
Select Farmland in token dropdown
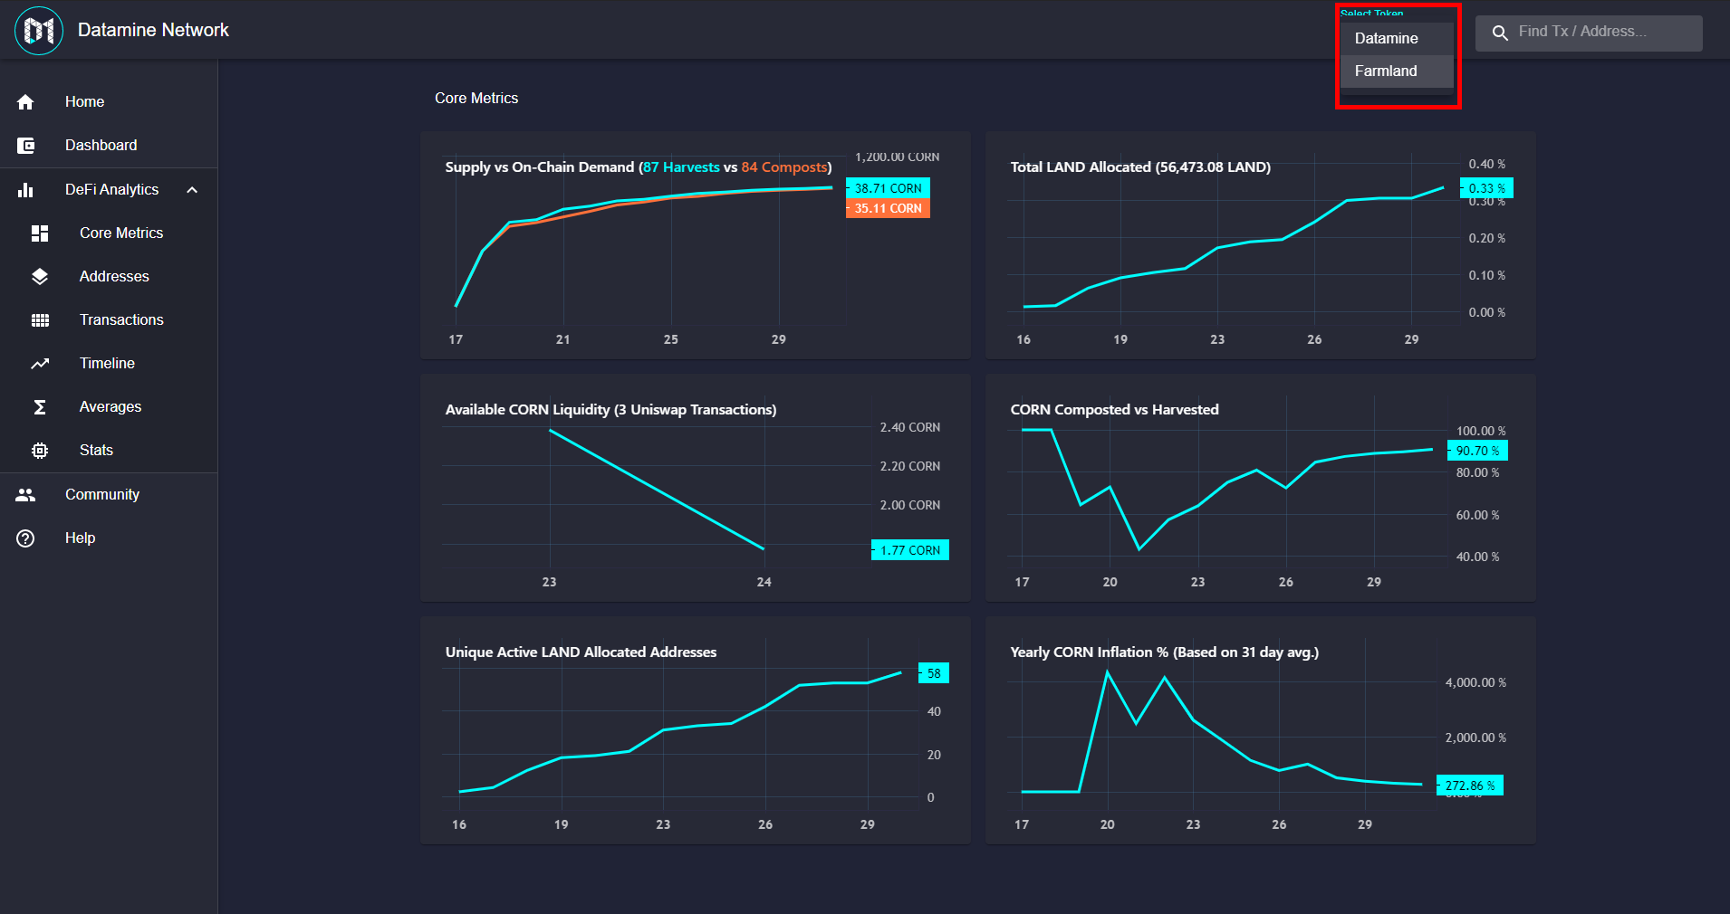click(1397, 71)
